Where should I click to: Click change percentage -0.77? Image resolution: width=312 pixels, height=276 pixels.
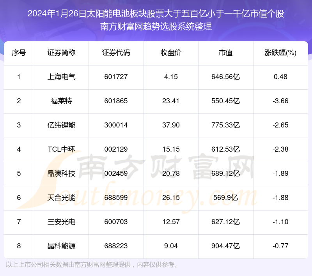pyautogui.click(x=280, y=246)
